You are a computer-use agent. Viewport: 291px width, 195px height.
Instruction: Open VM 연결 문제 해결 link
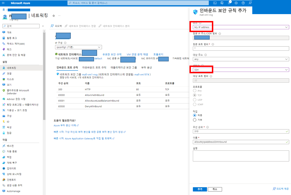pos(137,54)
